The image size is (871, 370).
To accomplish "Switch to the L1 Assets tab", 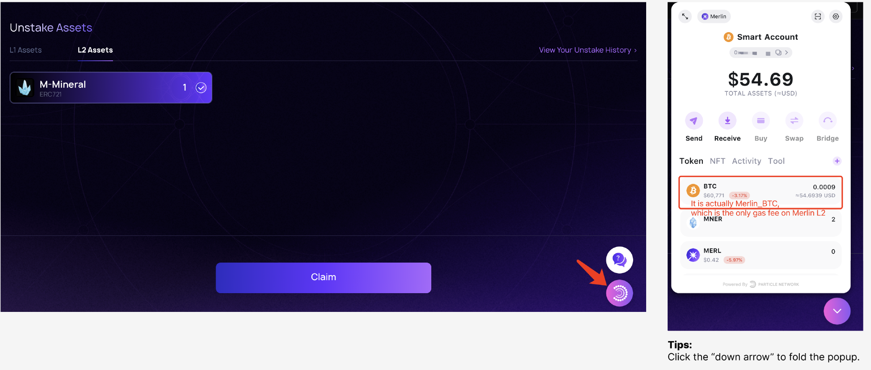I will tap(26, 50).
